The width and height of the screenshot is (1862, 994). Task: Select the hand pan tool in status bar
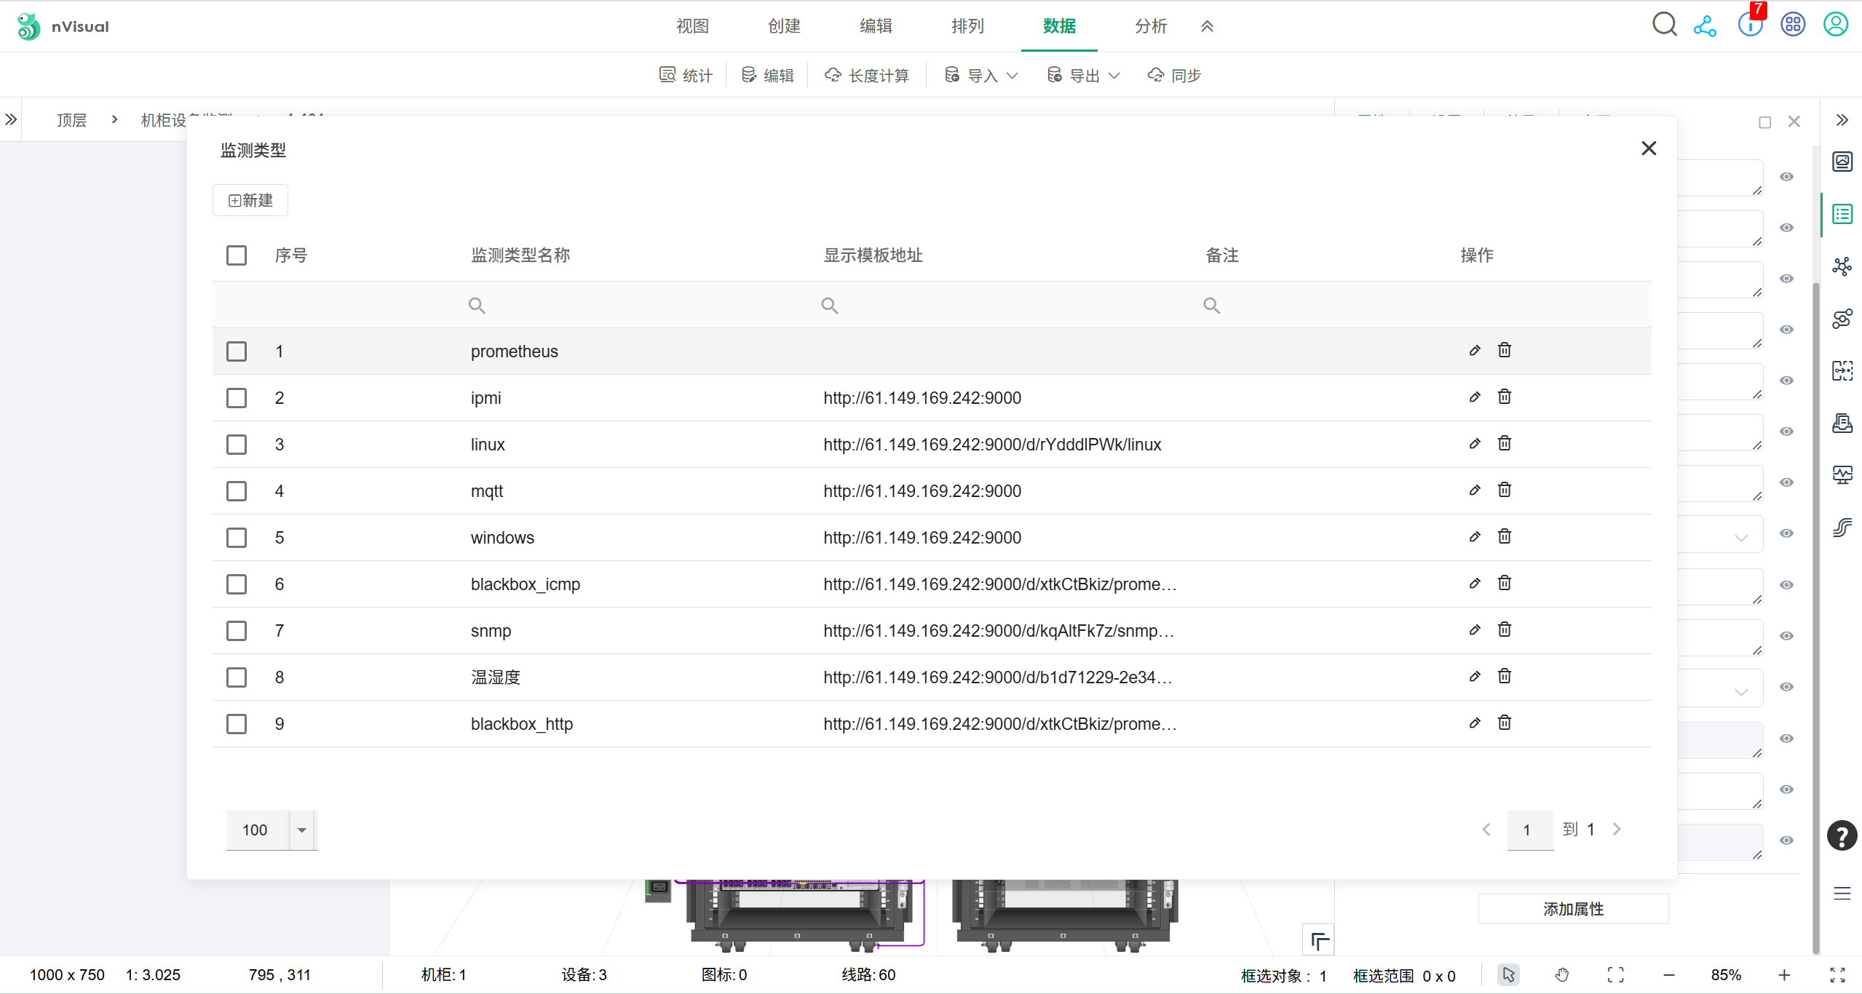point(1562,975)
